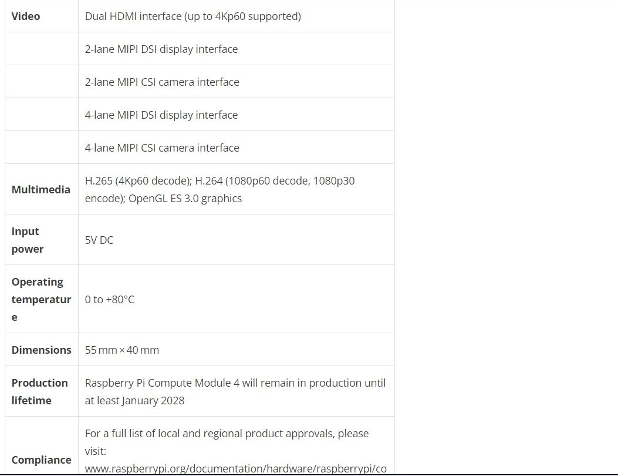
Task: Click the 2-lane MIPI CSI camera interface row
Action: pyautogui.click(x=162, y=82)
